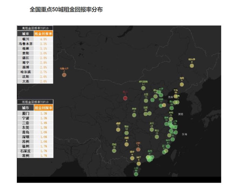Click 厦门 cell in the low-return table
Screen dimensions: 239x189
click(x=26, y=113)
